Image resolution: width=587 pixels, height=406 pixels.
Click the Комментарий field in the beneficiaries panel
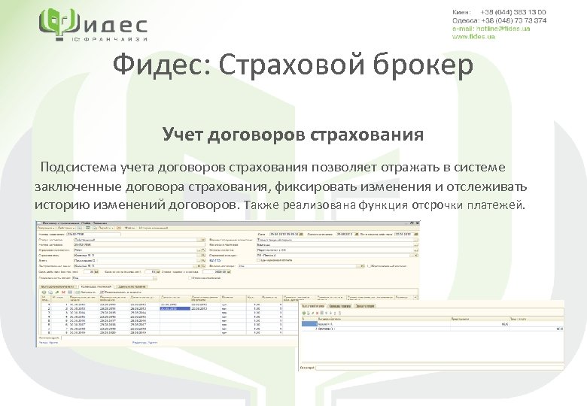tap(439, 368)
